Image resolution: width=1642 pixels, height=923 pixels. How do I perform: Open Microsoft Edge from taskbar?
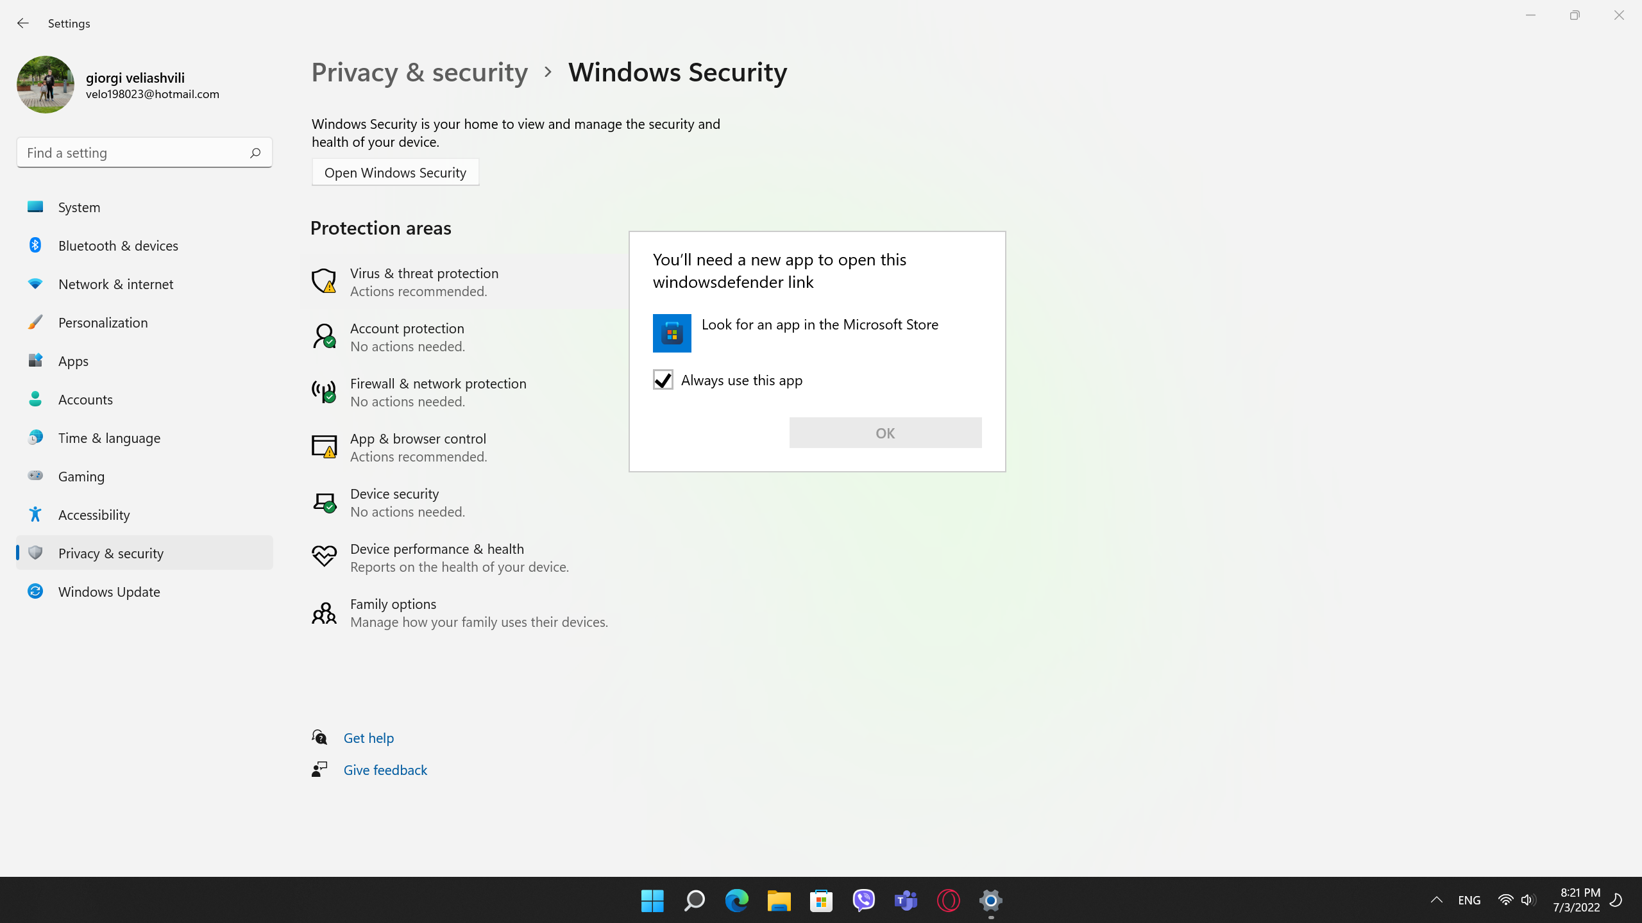pos(736,901)
